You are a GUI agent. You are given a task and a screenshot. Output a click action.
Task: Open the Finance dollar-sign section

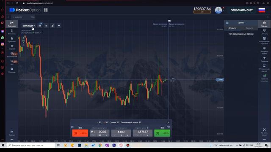pyautogui.click(x=12, y=32)
